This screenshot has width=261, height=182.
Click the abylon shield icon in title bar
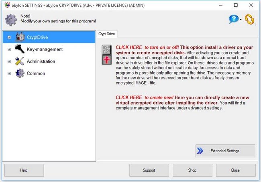7,5
